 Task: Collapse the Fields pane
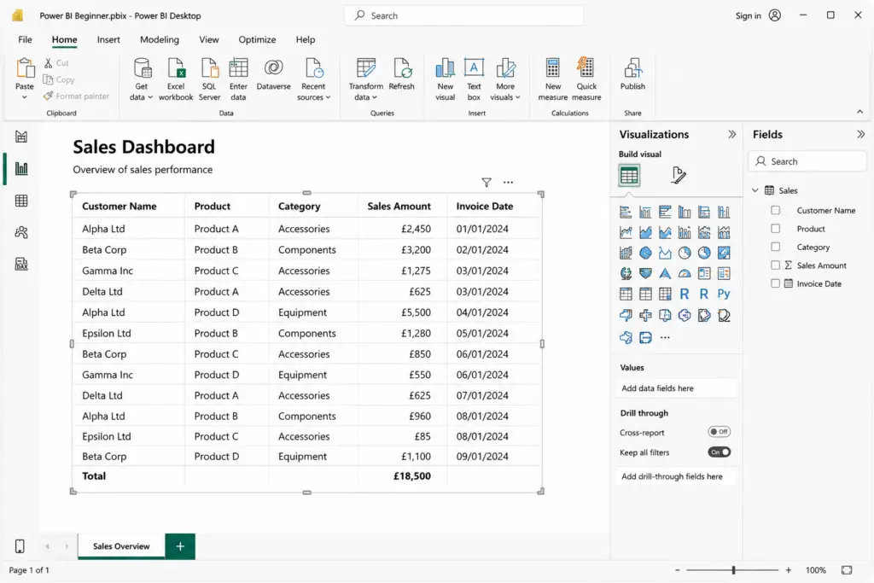[860, 134]
